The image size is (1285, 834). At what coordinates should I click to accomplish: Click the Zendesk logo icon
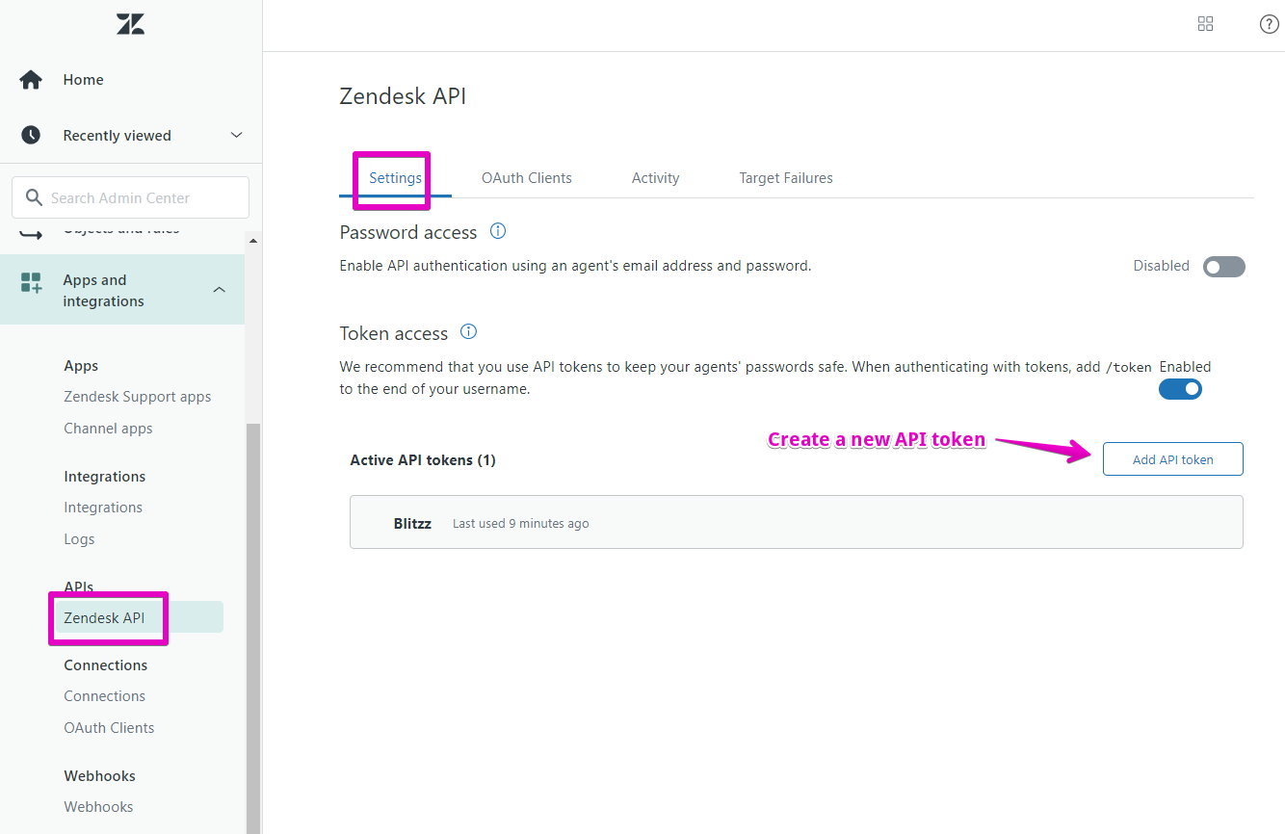tap(131, 24)
